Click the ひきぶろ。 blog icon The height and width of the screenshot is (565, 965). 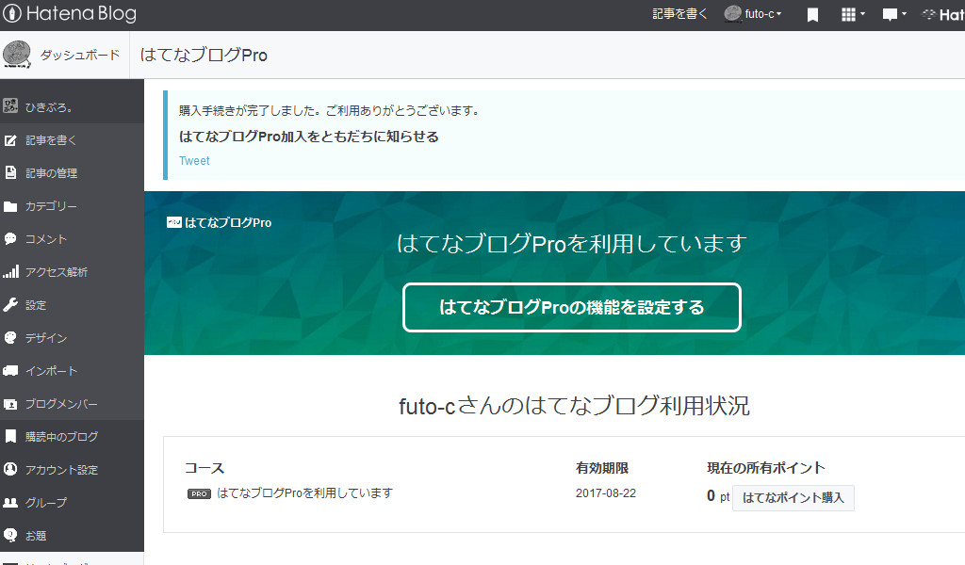(10, 106)
